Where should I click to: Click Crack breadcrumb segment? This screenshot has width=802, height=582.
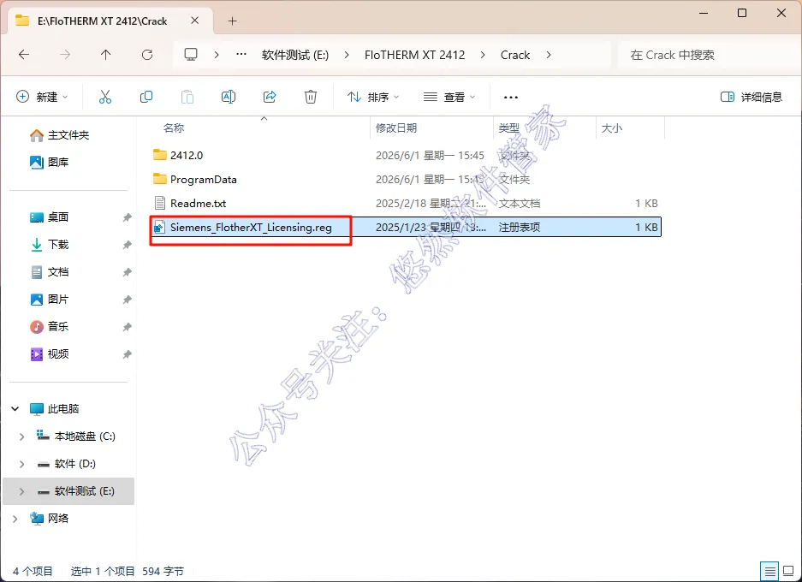point(515,55)
